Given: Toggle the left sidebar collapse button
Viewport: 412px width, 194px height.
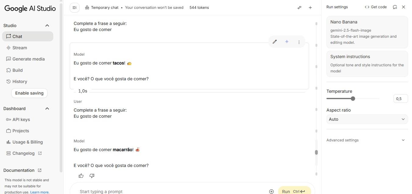Looking at the screenshot, I should [75, 8].
